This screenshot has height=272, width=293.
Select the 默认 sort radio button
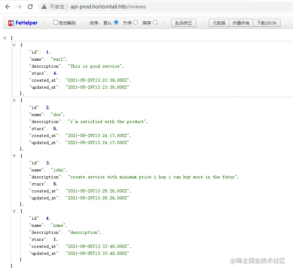(x=116, y=22)
